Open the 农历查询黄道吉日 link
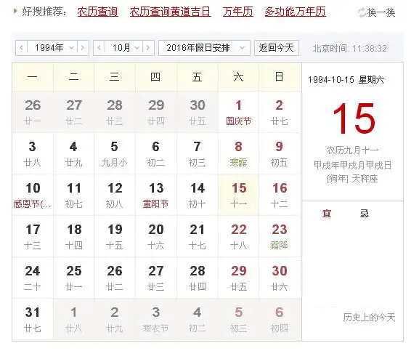This screenshot has height=351, width=419. [171, 12]
